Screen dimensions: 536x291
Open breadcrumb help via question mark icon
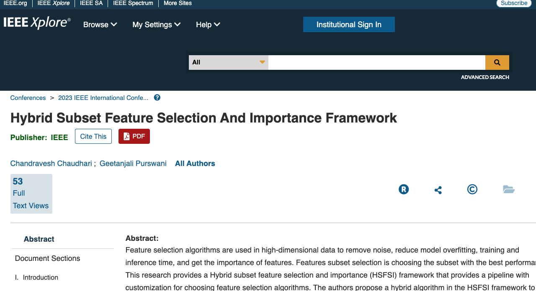point(157,97)
